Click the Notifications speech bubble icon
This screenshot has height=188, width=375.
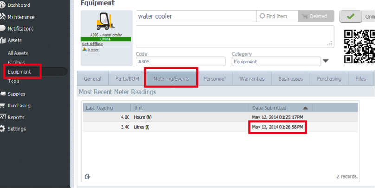[x=2, y=28]
